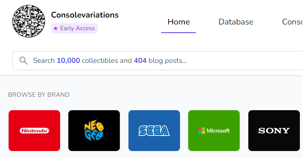The image size is (306, 160).
Task: Click the purple dot in Early Access badge
Action: click(55, 29)
